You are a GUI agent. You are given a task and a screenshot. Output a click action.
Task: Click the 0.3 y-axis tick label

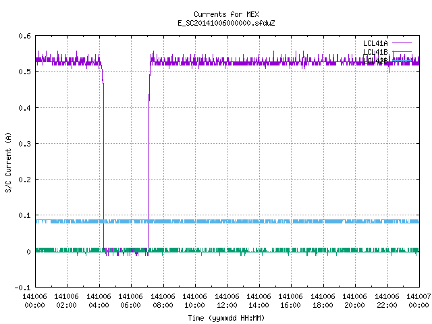point(25,144)
